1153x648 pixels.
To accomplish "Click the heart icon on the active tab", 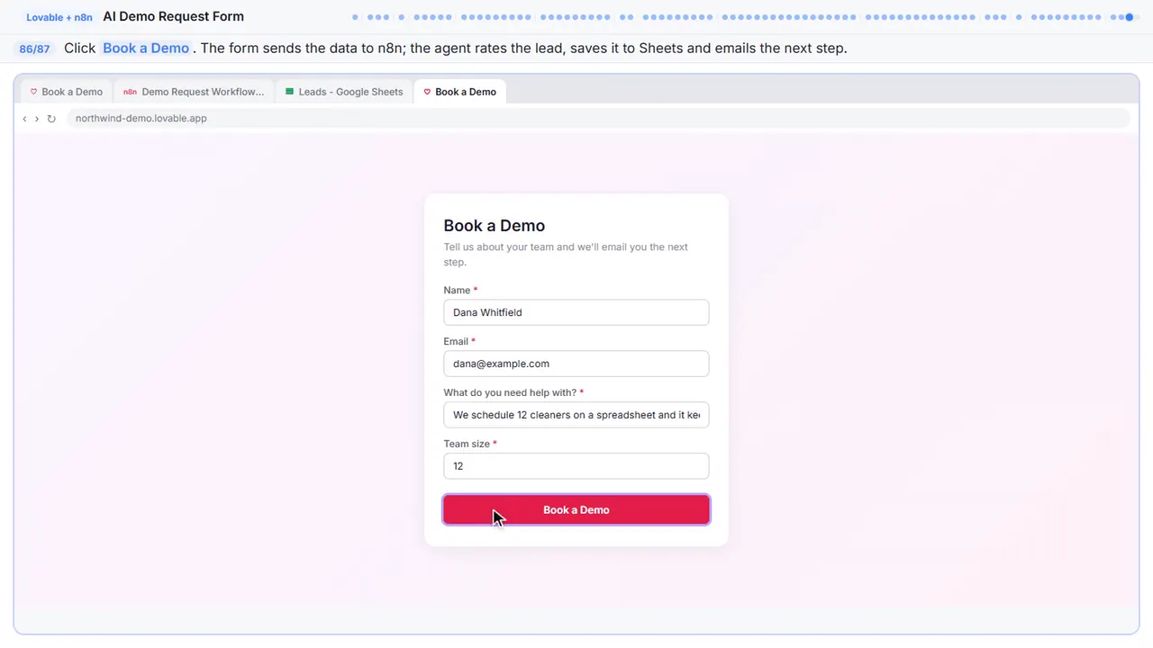I will (427, 92).
